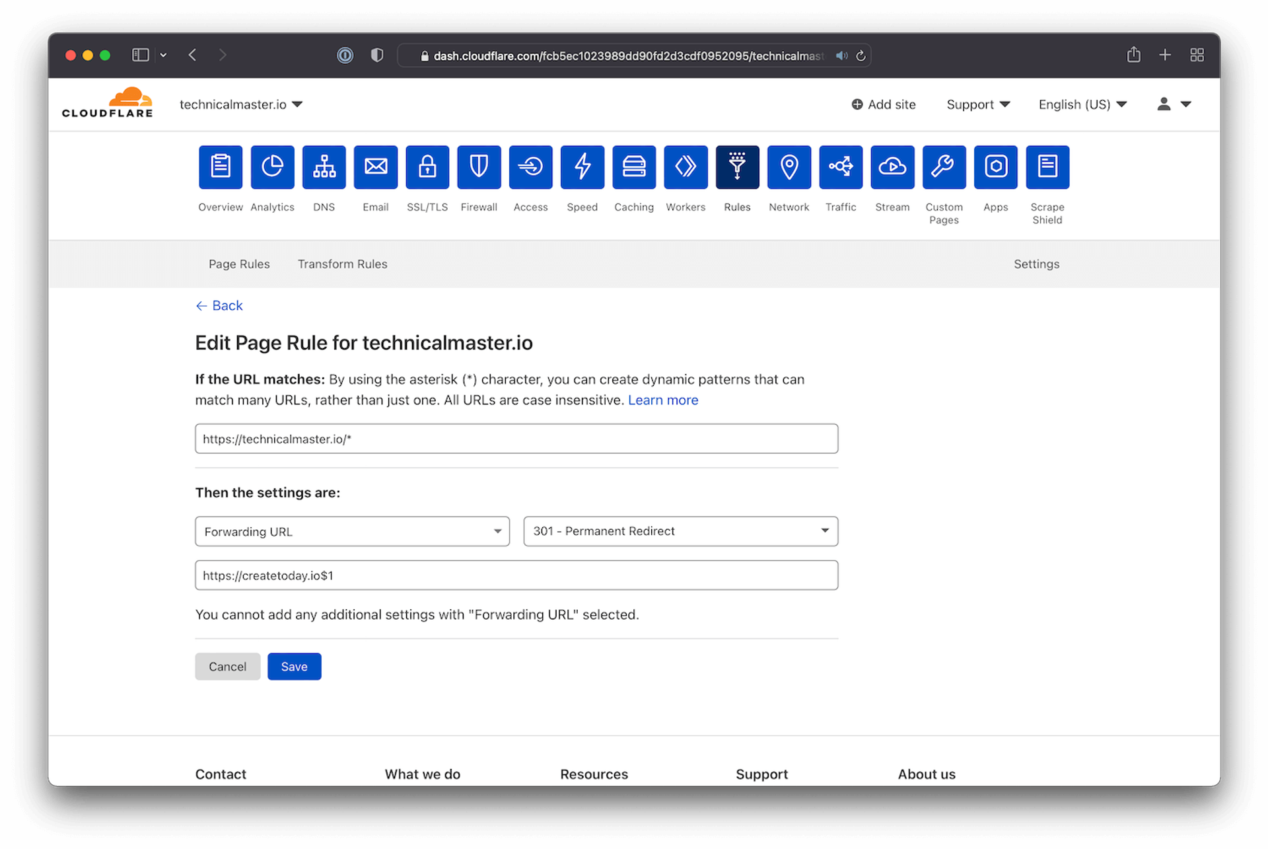
Task: Switch to the Page Rules tab
Action: pos(239,264)
